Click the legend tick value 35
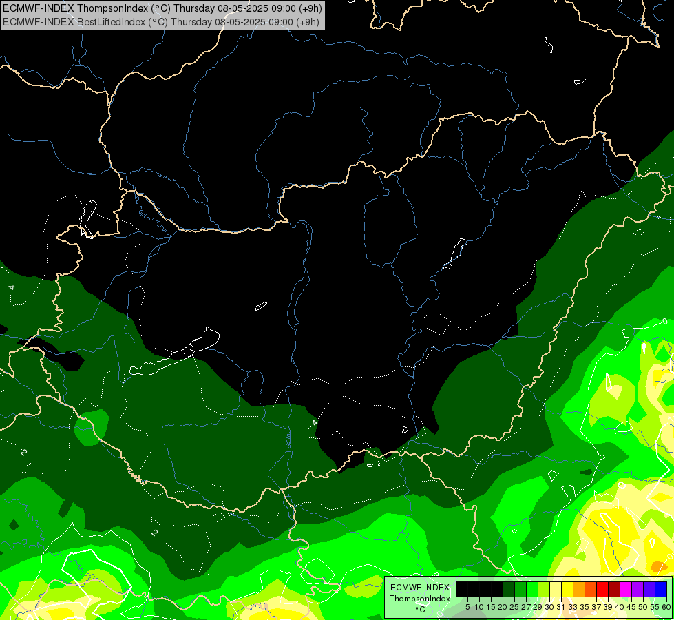The height and width of the screenshot is (620, 674). pos(585,607)
